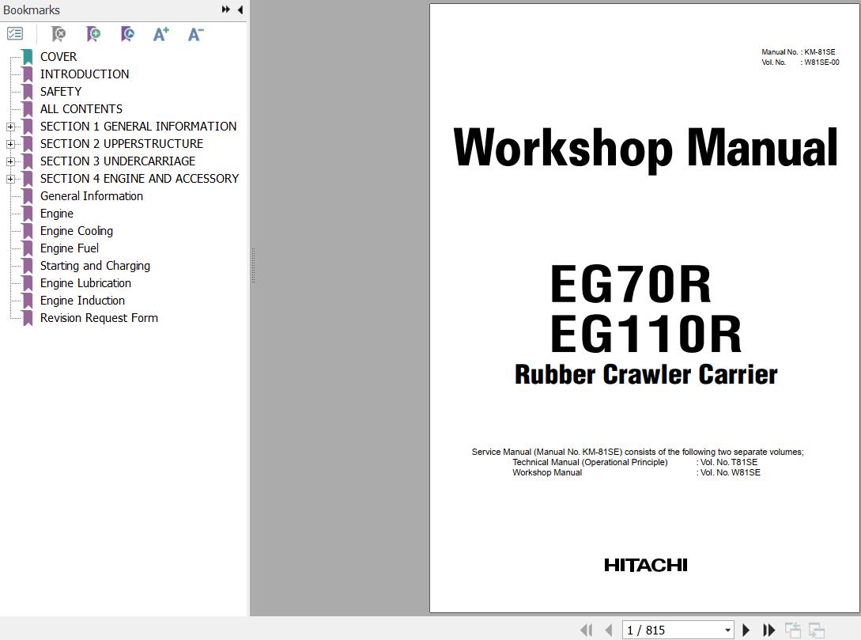Viewport: 861px width, 640px height.
Task: Select SECTION 2 UPPERSTRUCTURE label
Action: (121, 143)
